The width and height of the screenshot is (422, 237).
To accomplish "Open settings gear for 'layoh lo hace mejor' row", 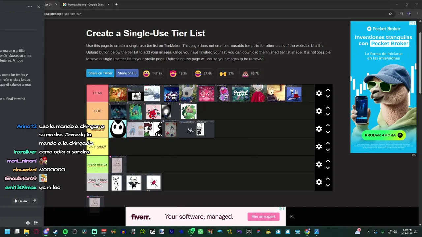I will click(319, 182).
